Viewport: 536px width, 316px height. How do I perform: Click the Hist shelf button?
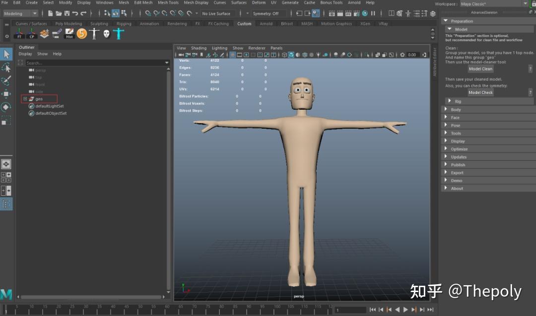tap(69, 34)
